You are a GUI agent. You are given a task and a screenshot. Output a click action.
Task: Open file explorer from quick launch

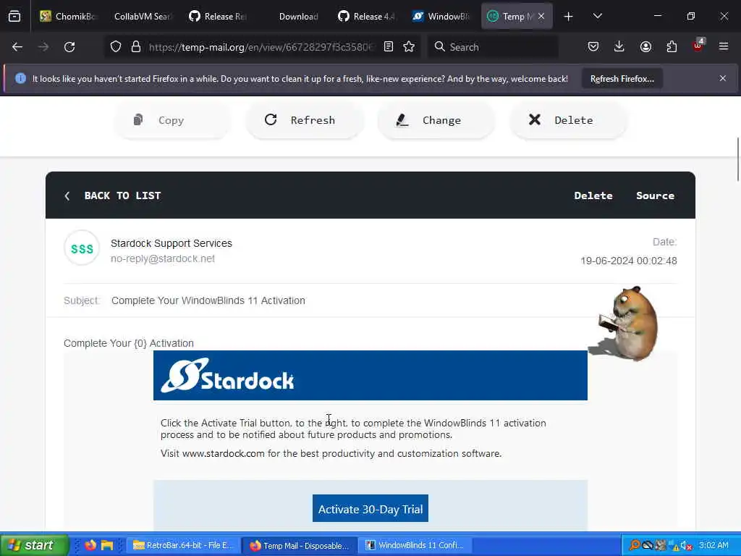point(107,545)
